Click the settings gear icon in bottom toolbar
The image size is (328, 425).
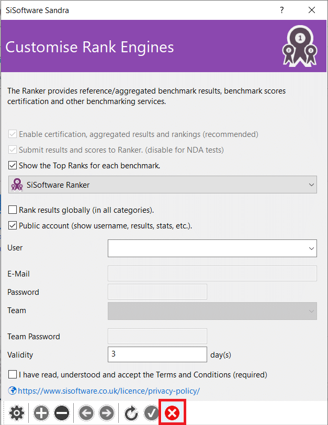17,413
